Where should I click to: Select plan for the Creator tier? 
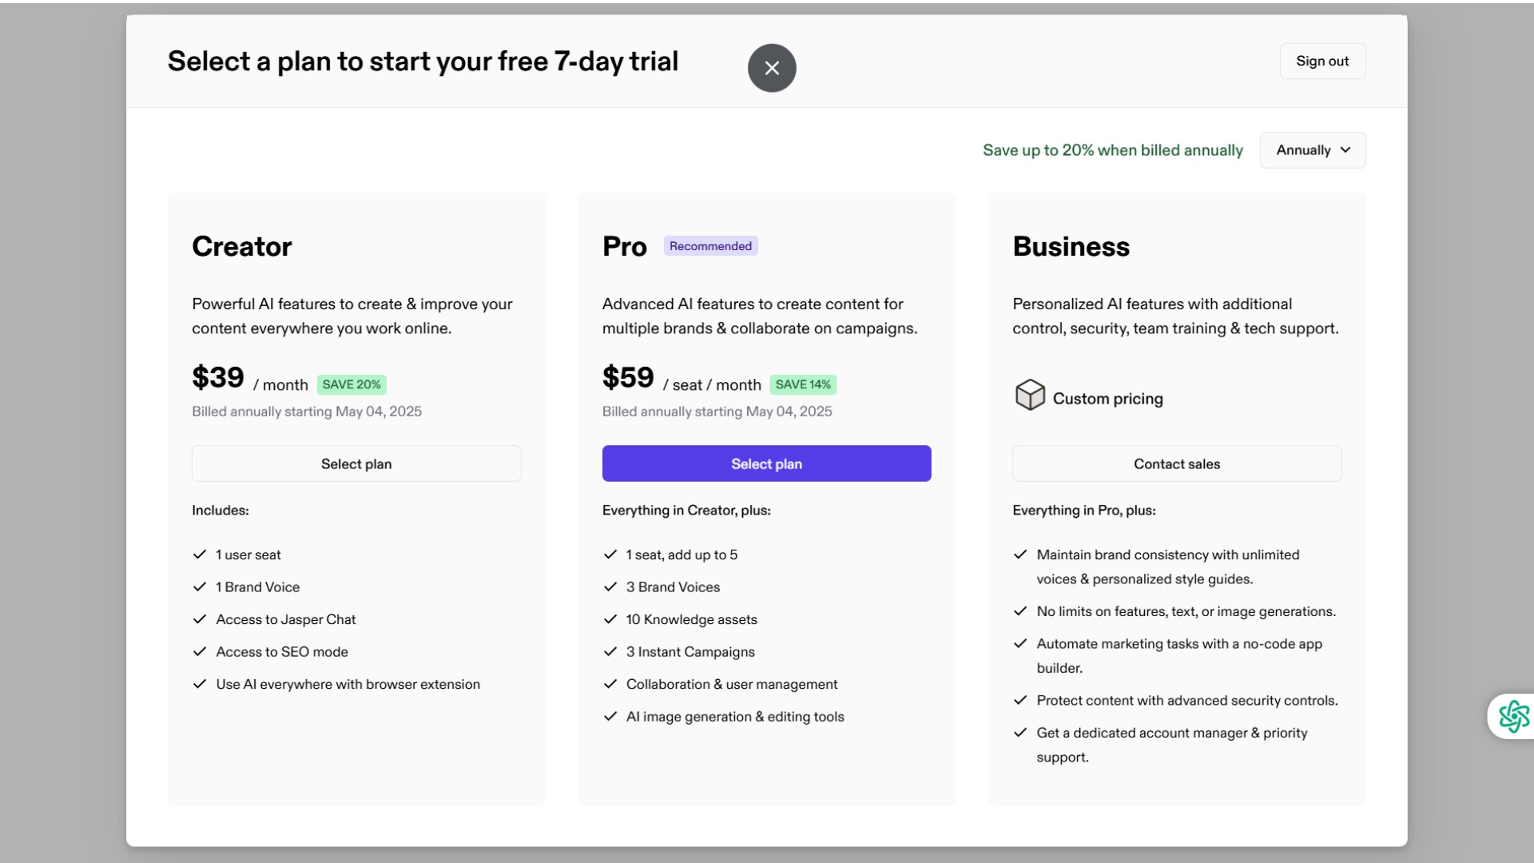pos(356,463)
